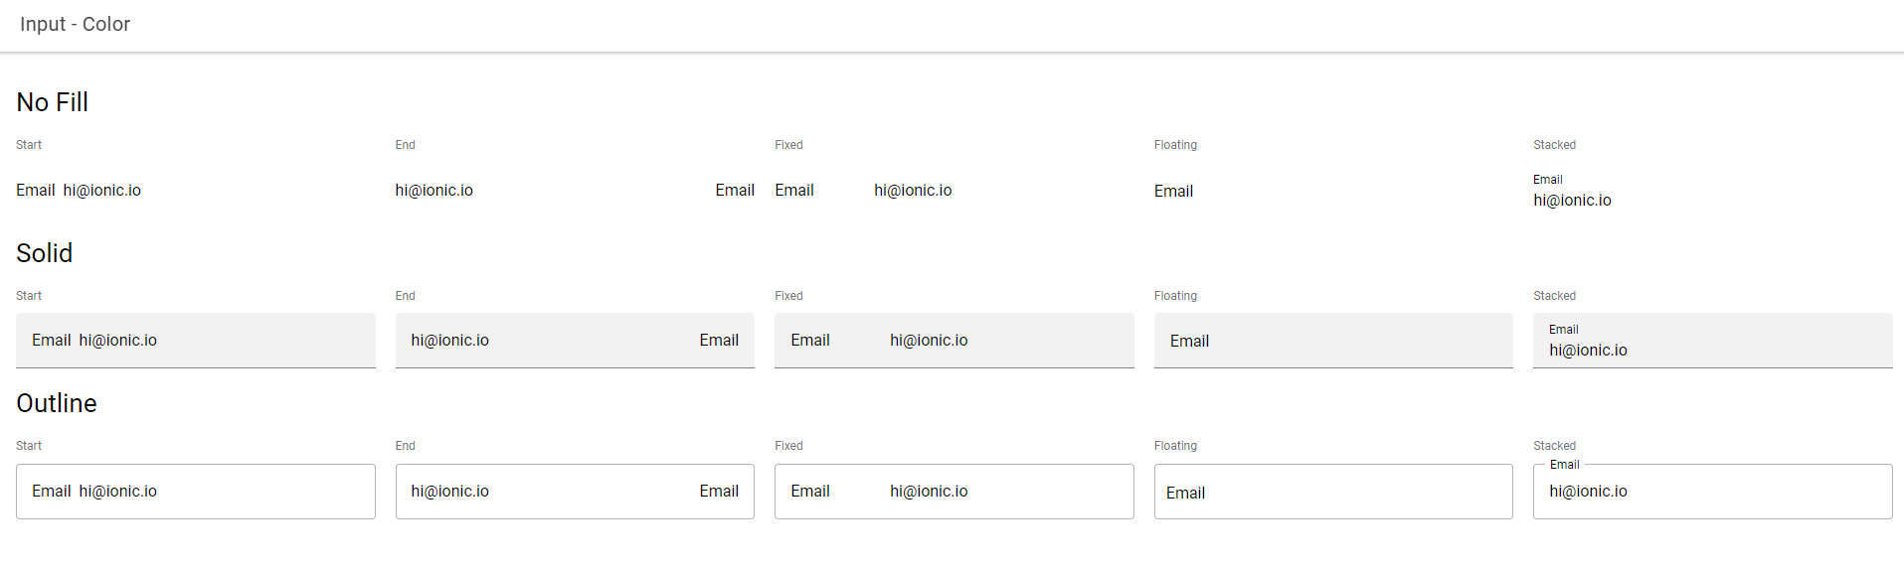
Task: Click the No Fill Start email input
Action: point(195,190)
